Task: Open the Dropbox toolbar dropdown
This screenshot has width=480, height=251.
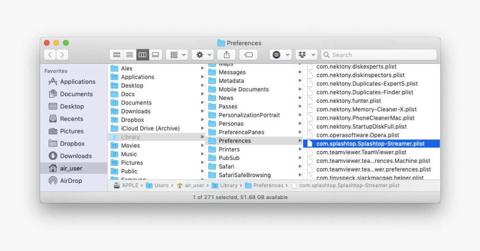Action: (x=306, y=55)
